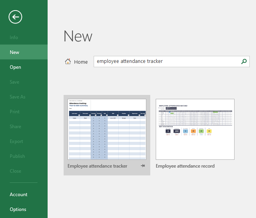Click the Employee attendance tracker caption
Viewport: 256px width, 218px height.
(98, 166)
